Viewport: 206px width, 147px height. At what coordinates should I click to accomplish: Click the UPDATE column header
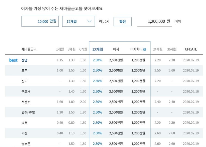pos(191,49)
